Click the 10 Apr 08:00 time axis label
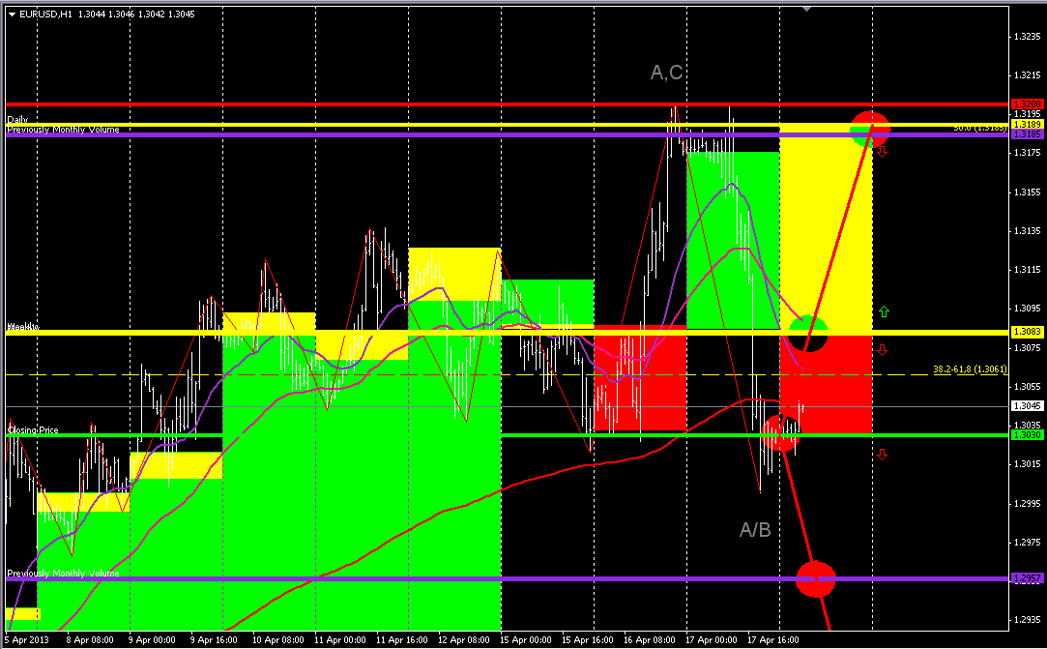This screenshot has height=649, width=1047. (x=277, y=640)
